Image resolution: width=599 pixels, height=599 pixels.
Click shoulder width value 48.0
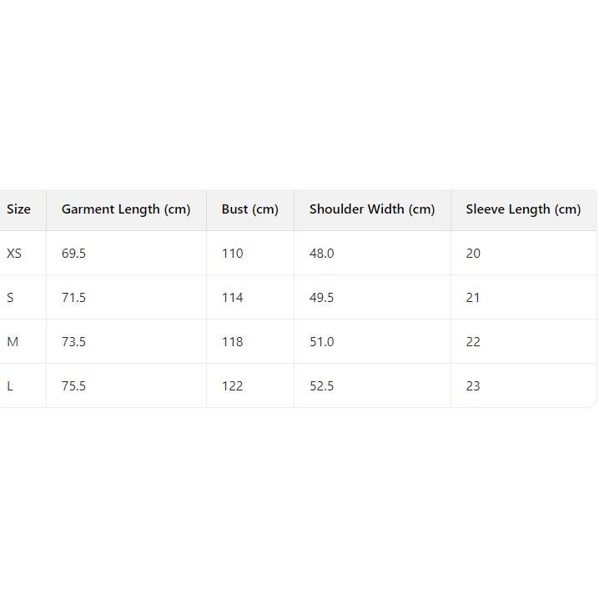(321, 254)
